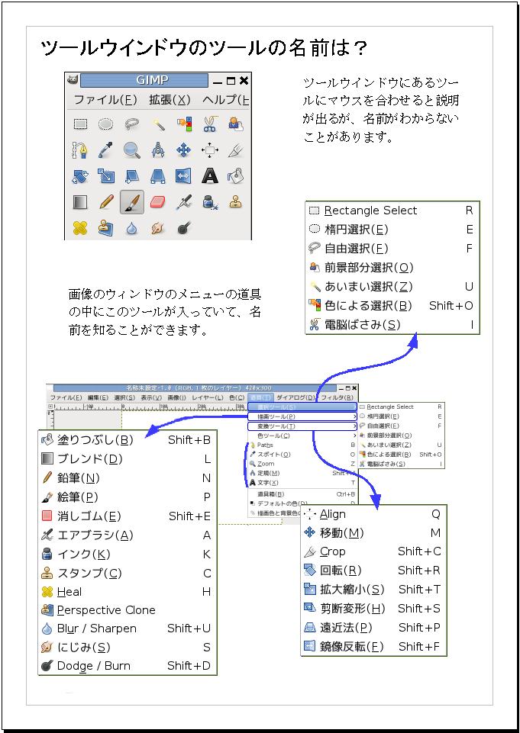The width and height of the screenshot is (520, 733).
Task: Choose the Foreground Select tool in the toolbox
Action: [x=235, y=124]
